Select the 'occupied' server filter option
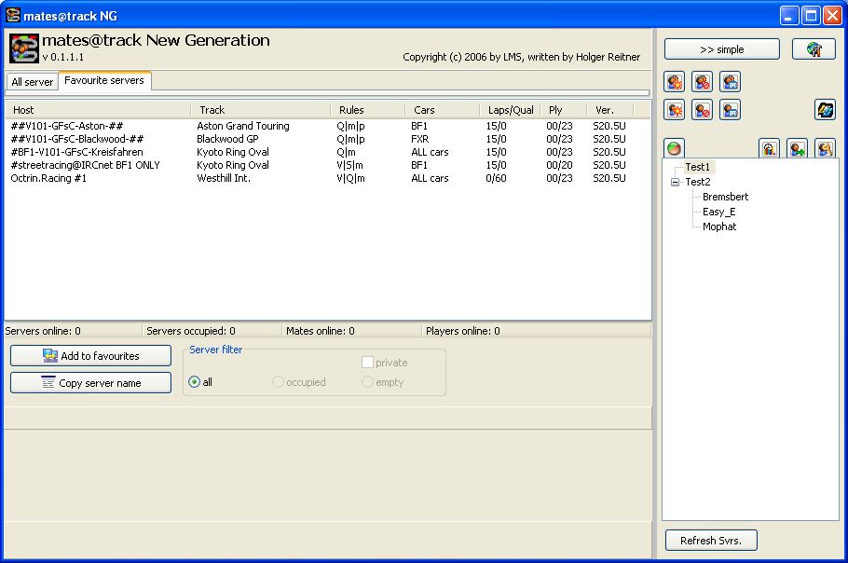 [278, 382]
